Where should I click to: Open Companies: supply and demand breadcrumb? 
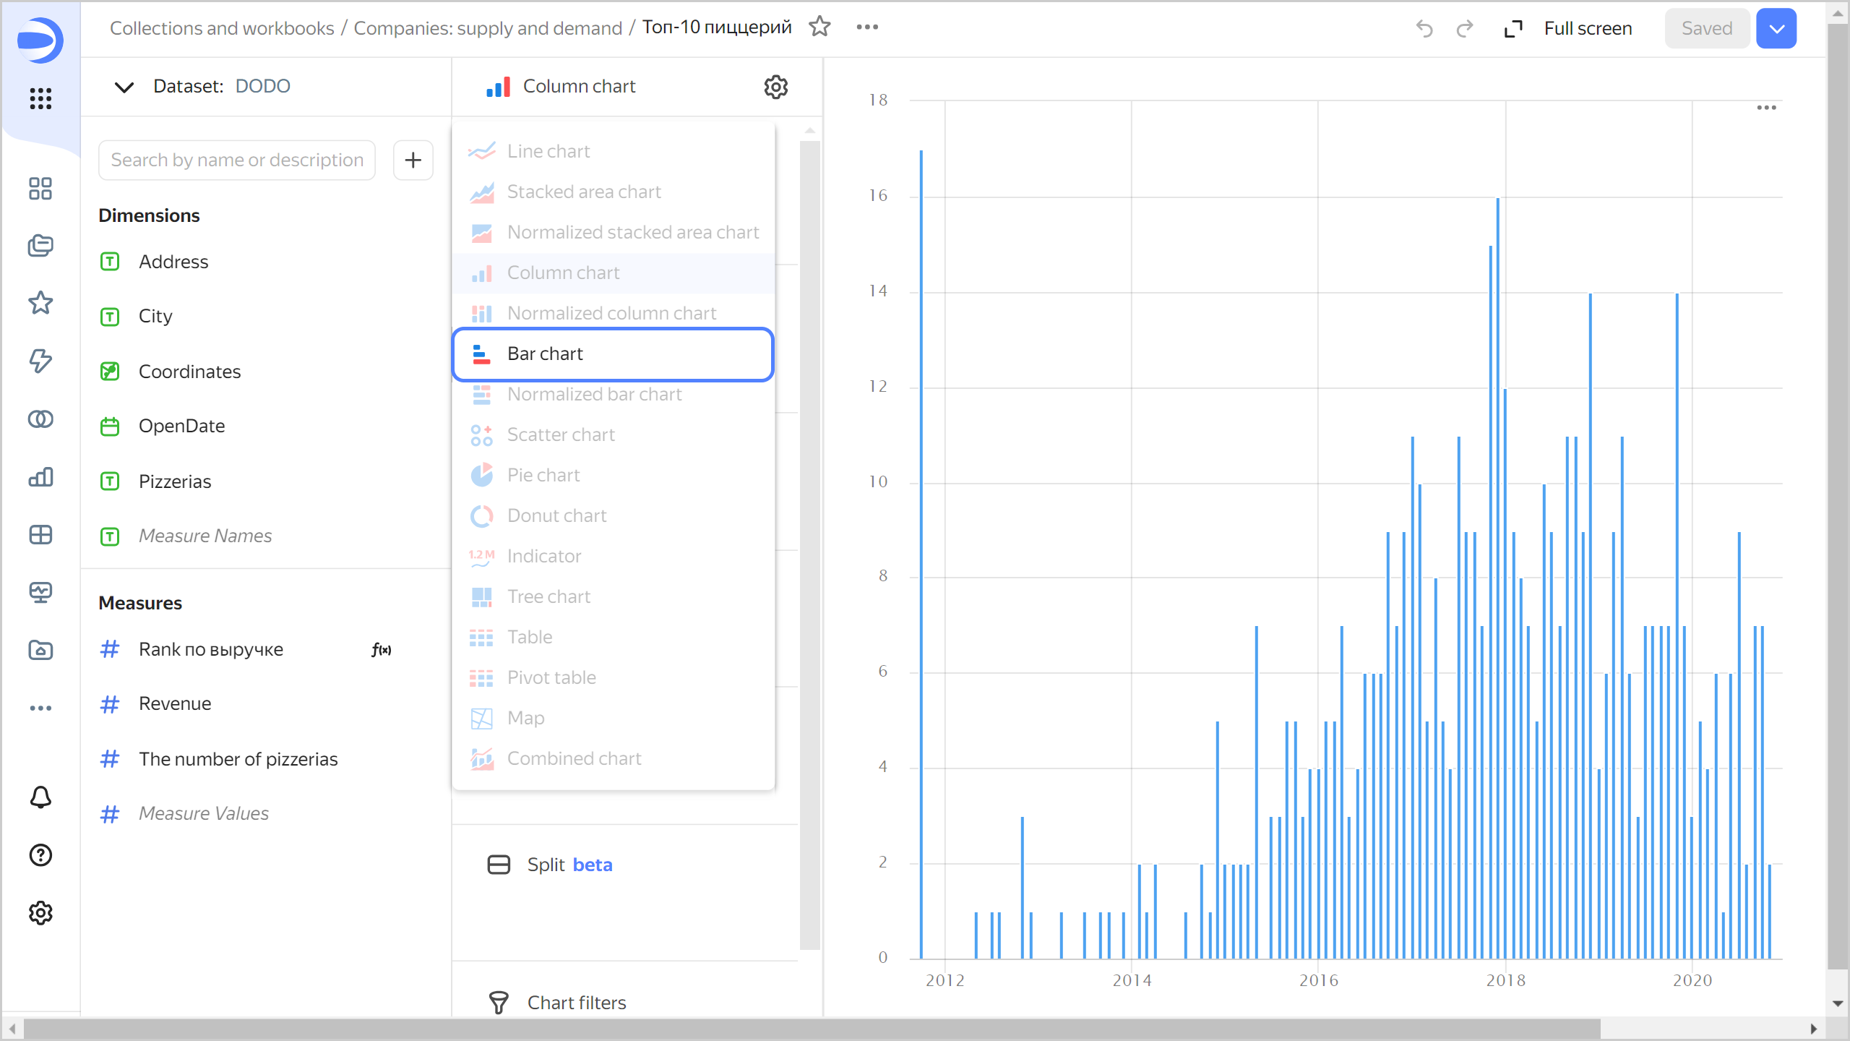coord(487,28)
